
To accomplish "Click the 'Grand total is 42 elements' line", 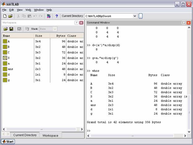I will click(124, 122).
